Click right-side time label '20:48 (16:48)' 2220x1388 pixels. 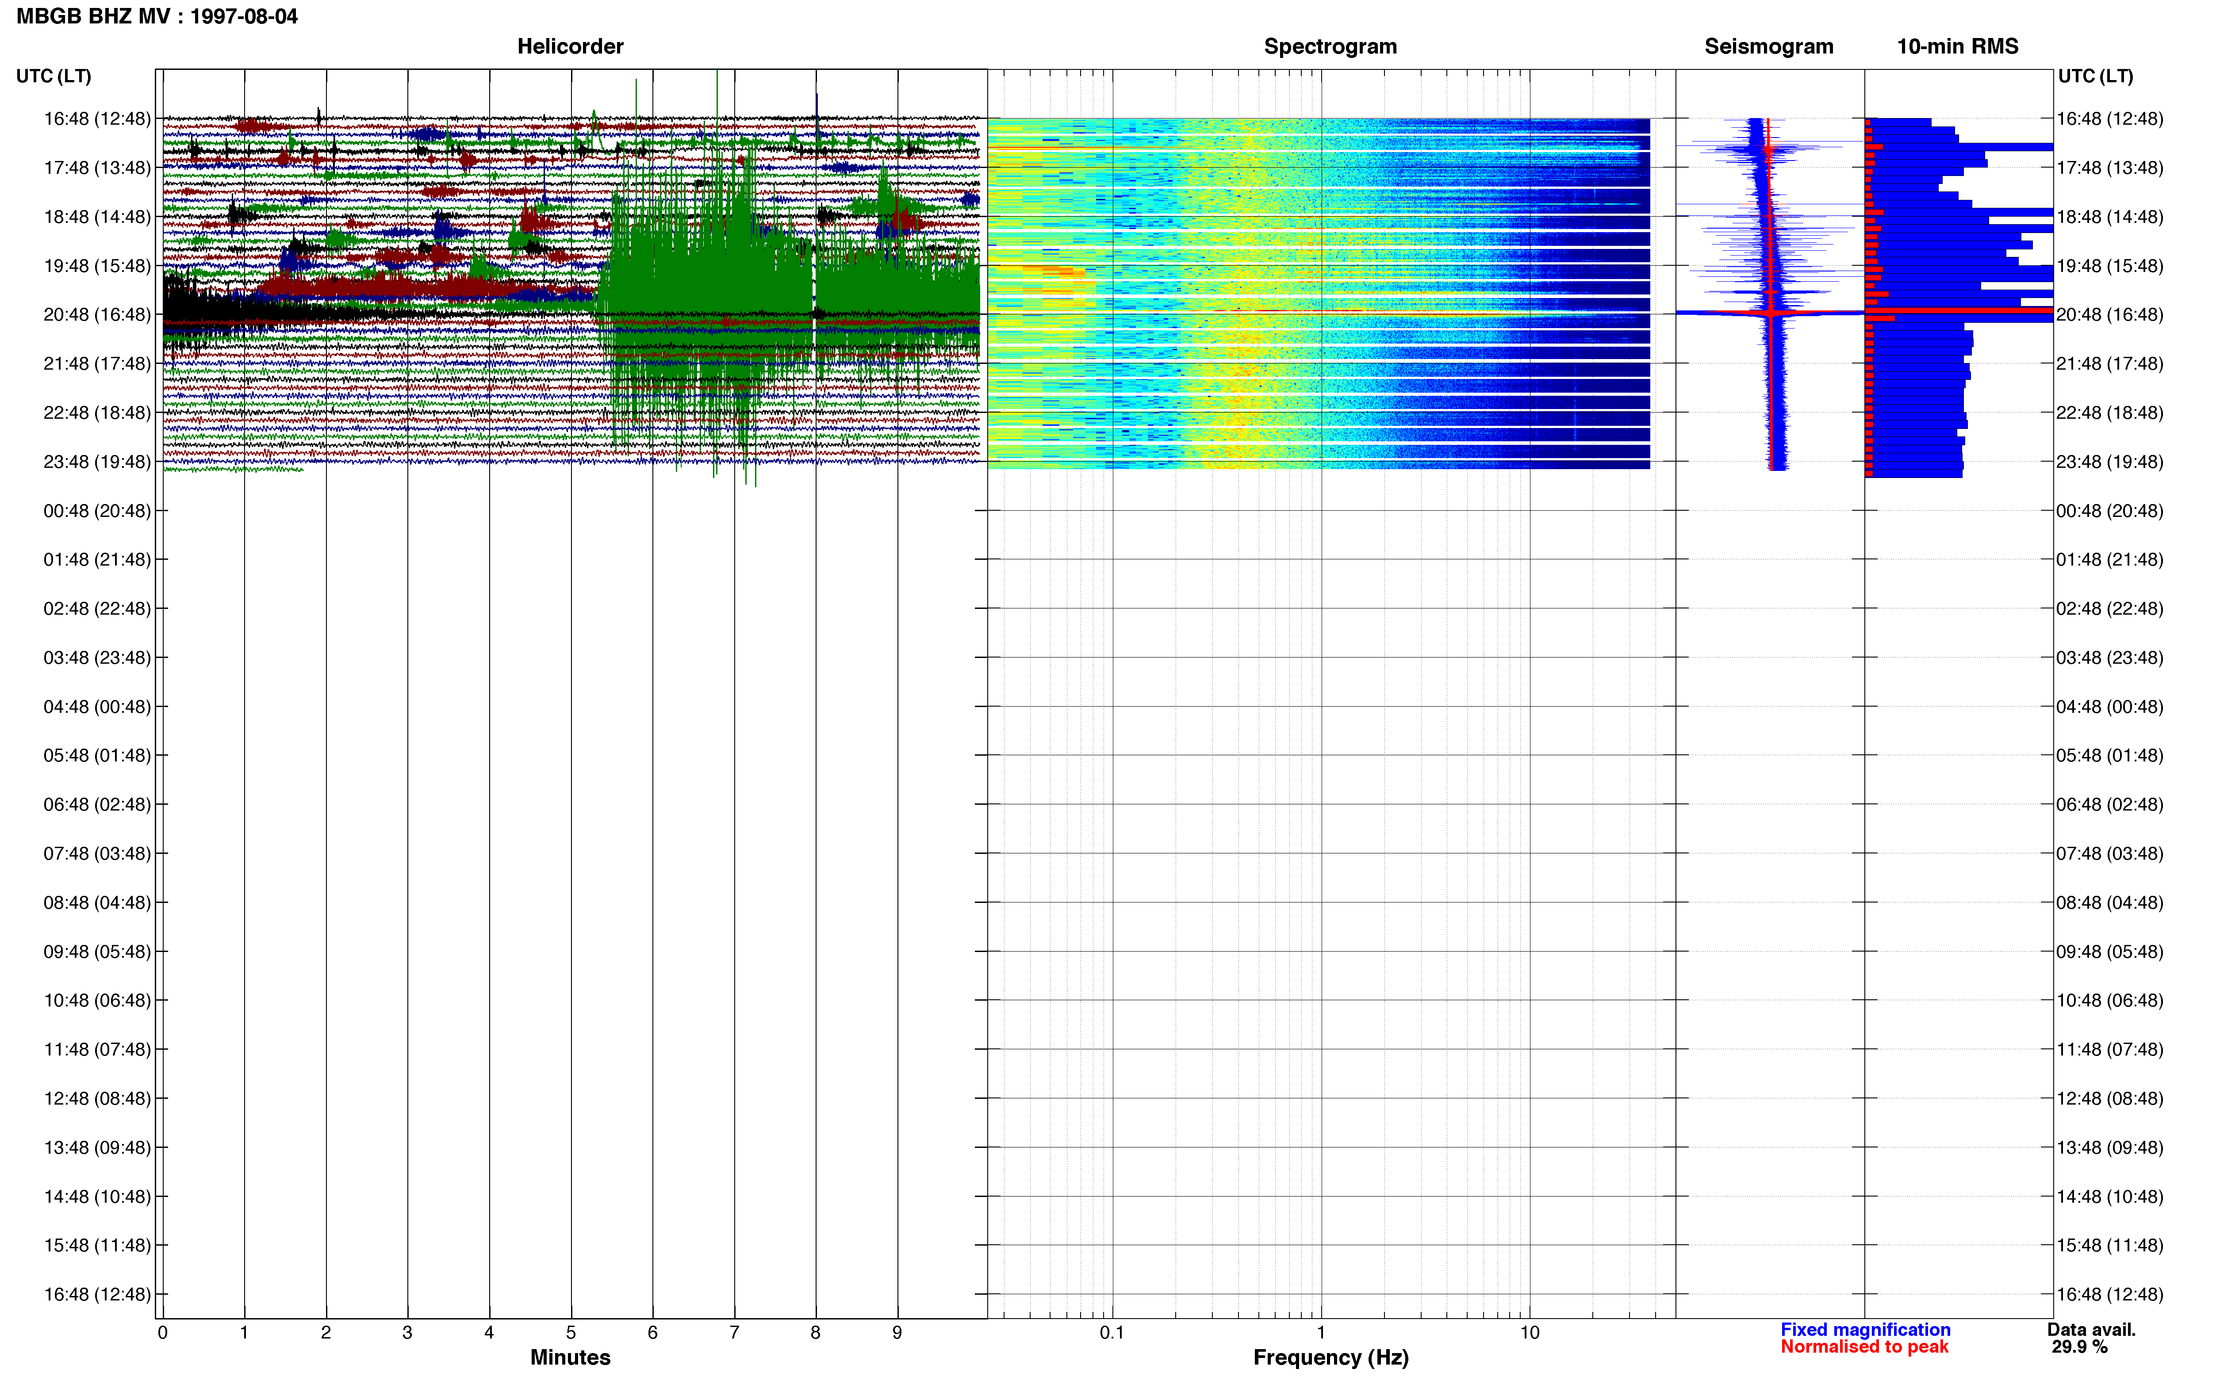[2110, 315]
